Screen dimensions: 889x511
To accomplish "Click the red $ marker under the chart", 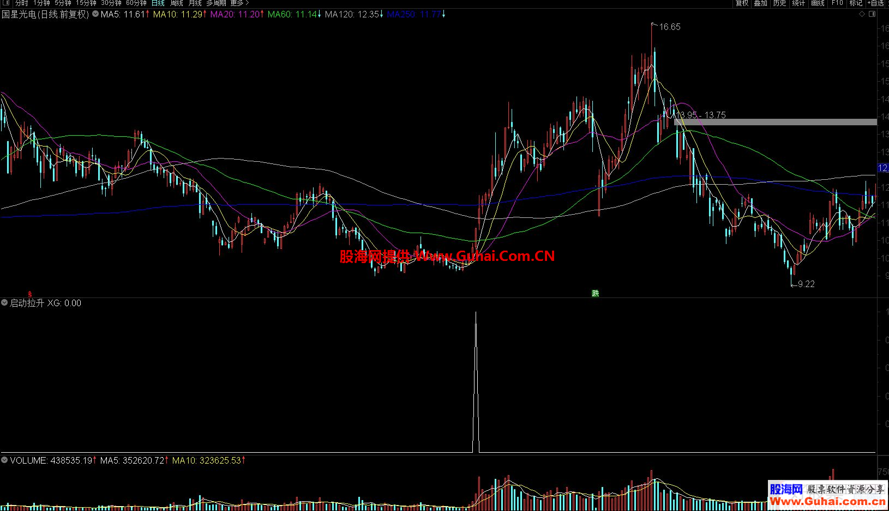I will [x=30, y=294].
